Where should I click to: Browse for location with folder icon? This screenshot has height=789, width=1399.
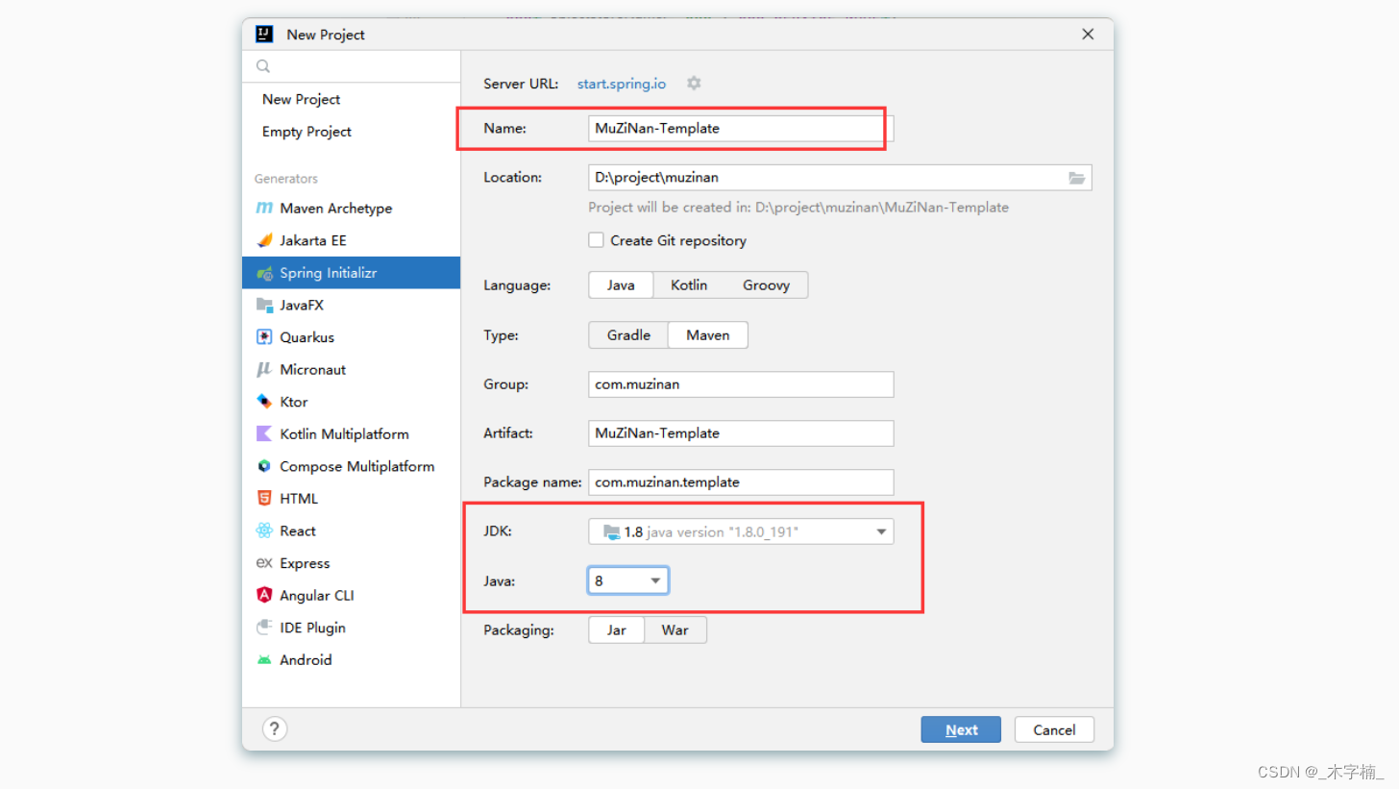click(x=1076, y=178)
